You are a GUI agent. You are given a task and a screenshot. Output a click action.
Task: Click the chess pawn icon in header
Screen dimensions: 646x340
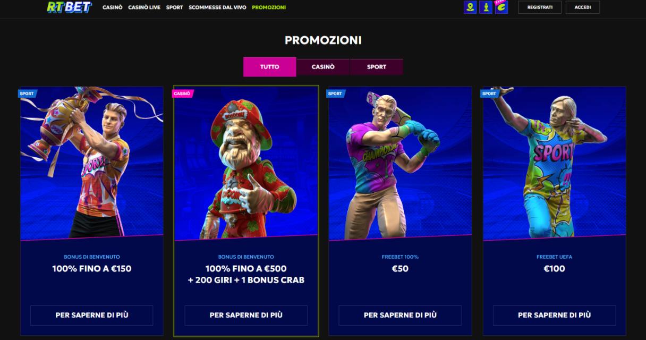click(486, 7)
